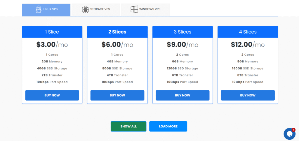The image size is (299, 142).
Task: Click the Windows logo icon
Action: pyautogui.click(x=134, y=9)
